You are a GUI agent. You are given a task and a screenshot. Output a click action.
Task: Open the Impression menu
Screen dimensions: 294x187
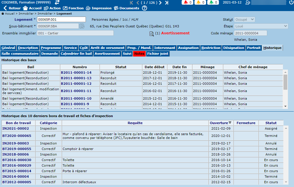point(99,8)
